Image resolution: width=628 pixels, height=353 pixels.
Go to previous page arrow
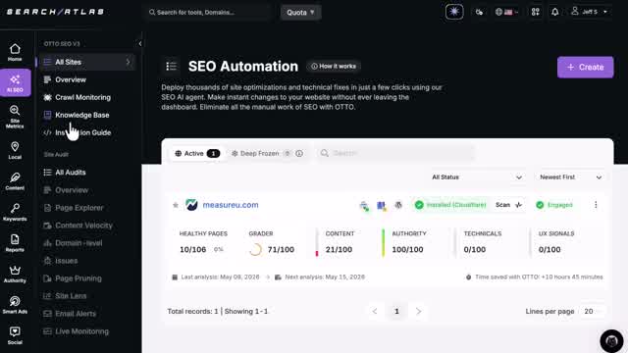tap(375, 311)
